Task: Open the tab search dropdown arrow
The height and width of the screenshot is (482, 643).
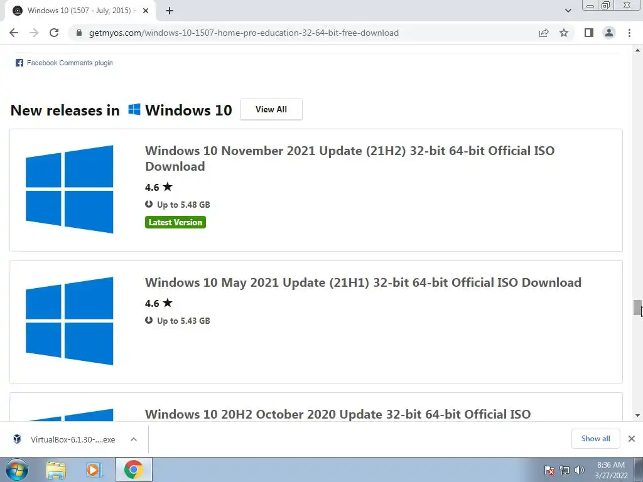Action: point(568,11)
